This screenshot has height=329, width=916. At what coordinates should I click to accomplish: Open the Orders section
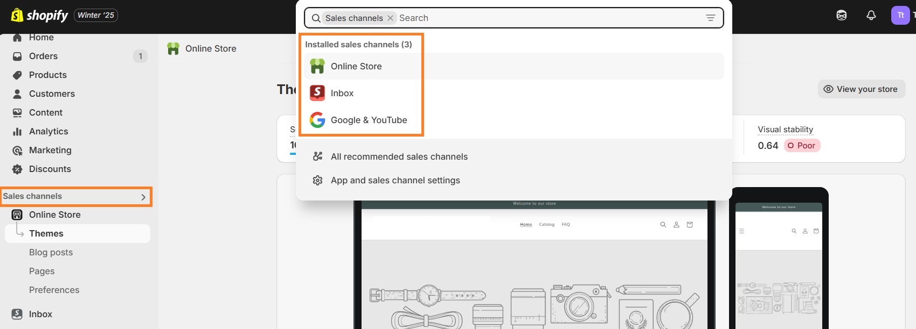click(x=43, y=56)
